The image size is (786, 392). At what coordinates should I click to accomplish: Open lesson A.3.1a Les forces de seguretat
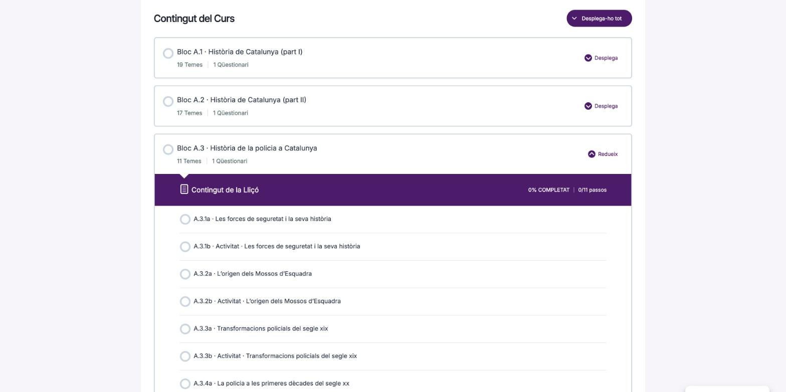(262, 219)
